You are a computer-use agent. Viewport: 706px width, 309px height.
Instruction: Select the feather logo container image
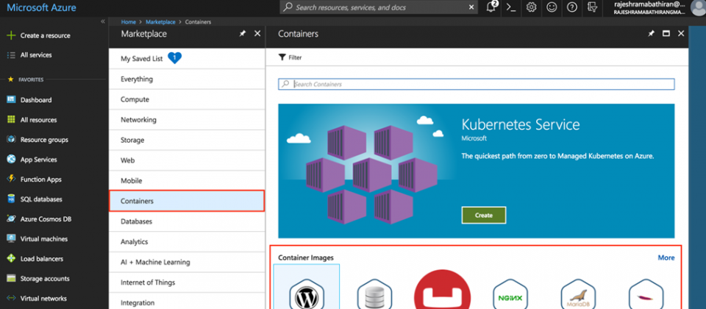pyautogui.click(x=646, y=294)
